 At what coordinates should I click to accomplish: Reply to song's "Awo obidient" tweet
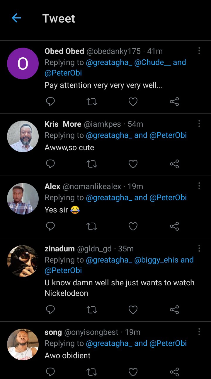click(50, 372)
